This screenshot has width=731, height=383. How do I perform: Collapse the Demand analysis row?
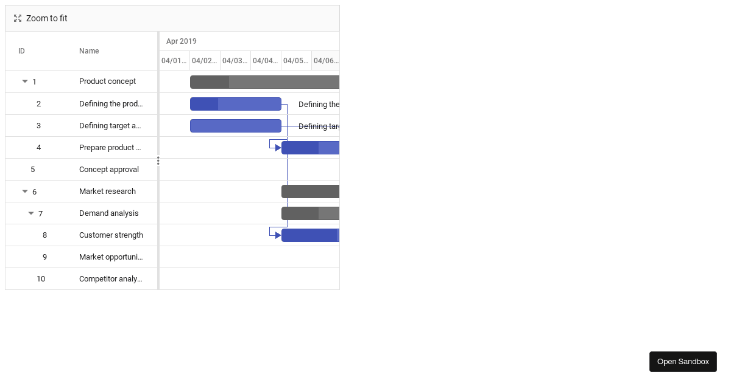31,213
